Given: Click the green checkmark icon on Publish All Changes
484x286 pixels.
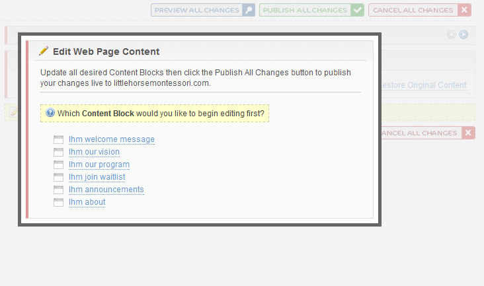Looking at the screenshot, I should tap(357, 10).
